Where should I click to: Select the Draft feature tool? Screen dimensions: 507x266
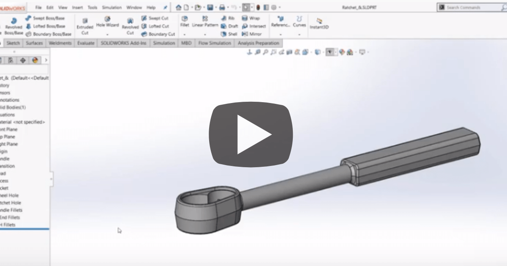tap(229, 26)
